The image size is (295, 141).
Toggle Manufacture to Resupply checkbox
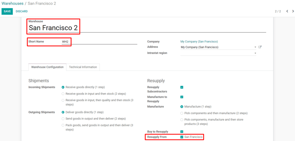182,97
